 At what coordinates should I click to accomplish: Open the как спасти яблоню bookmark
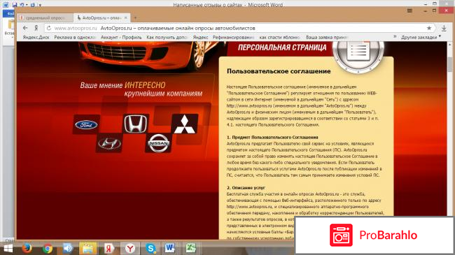[280, 38]
